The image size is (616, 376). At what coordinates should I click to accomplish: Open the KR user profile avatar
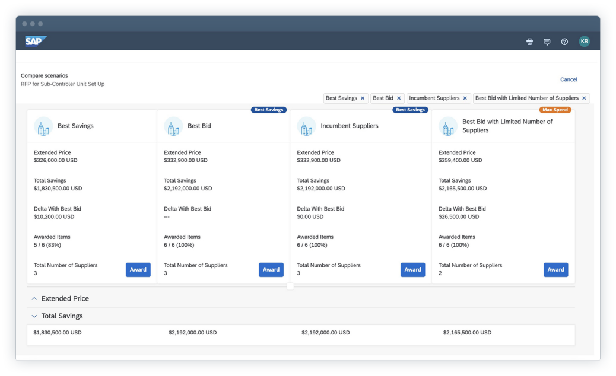point(584,42)
